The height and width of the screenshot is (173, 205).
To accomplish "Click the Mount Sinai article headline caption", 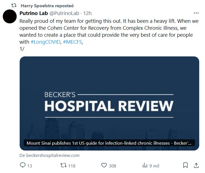I will [x=109, y=143].
